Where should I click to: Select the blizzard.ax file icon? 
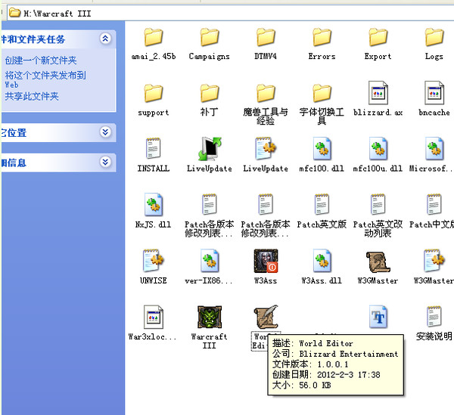point(378,93)
